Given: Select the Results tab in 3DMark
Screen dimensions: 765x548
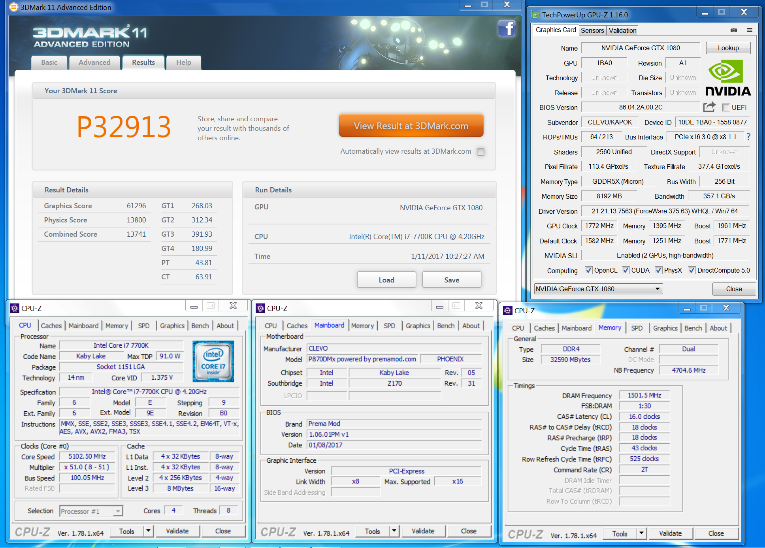Looking at the screenshot, I should 143,62.
